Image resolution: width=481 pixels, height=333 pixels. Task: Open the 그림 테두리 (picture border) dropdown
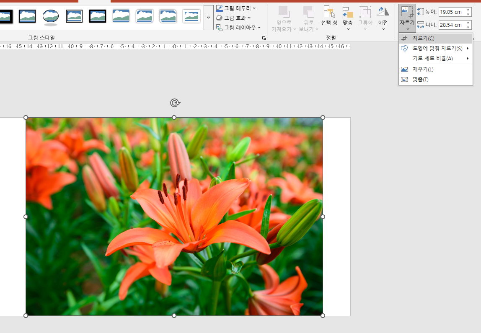235,8
